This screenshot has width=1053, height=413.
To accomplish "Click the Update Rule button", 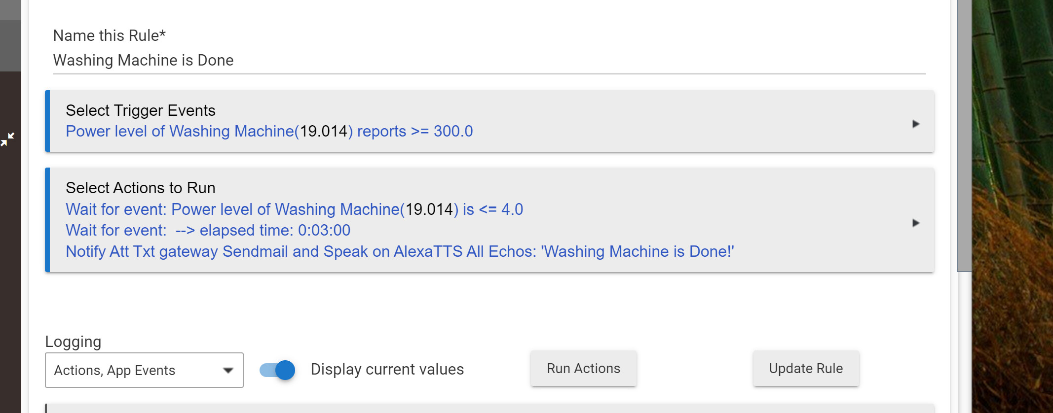I will coord(805,369).
